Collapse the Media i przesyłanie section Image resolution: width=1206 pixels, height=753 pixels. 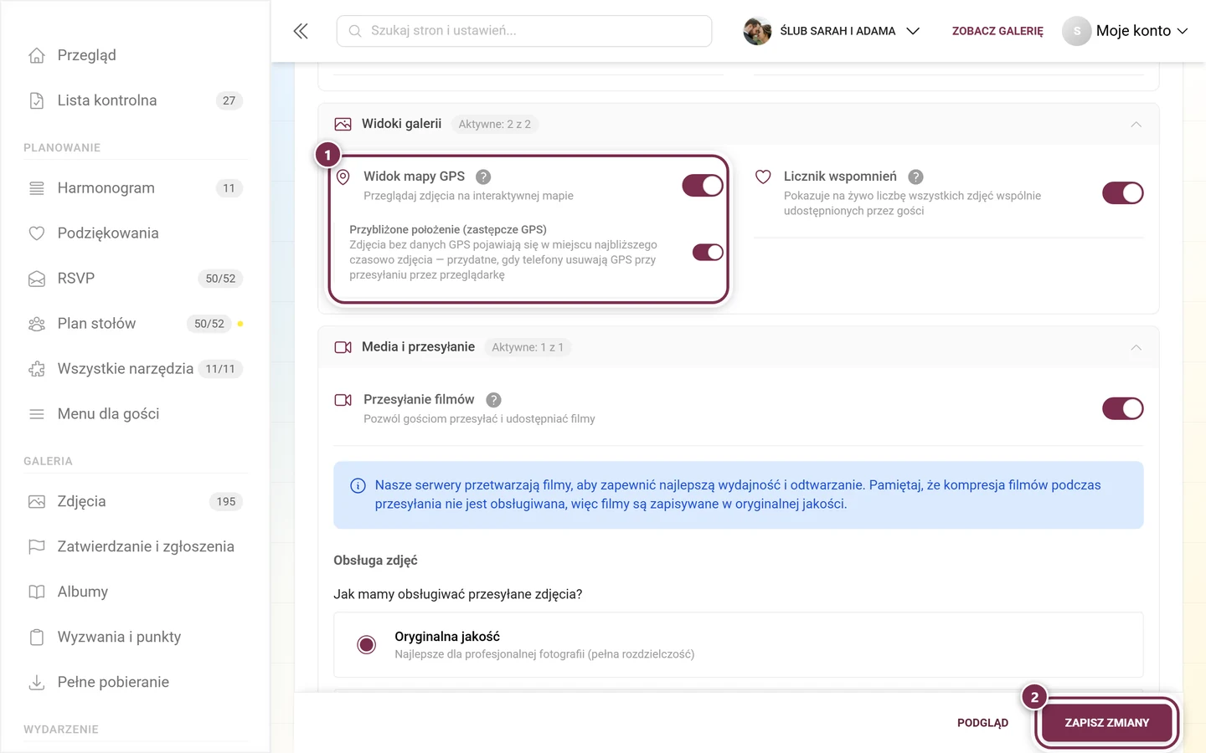tap(1136, 347)
